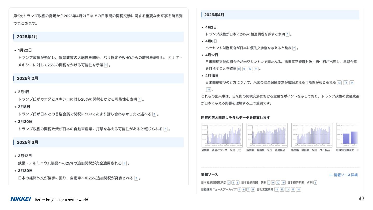
Task: Open citation 3 in the 2月20日 entry
Action: [166, 129]
